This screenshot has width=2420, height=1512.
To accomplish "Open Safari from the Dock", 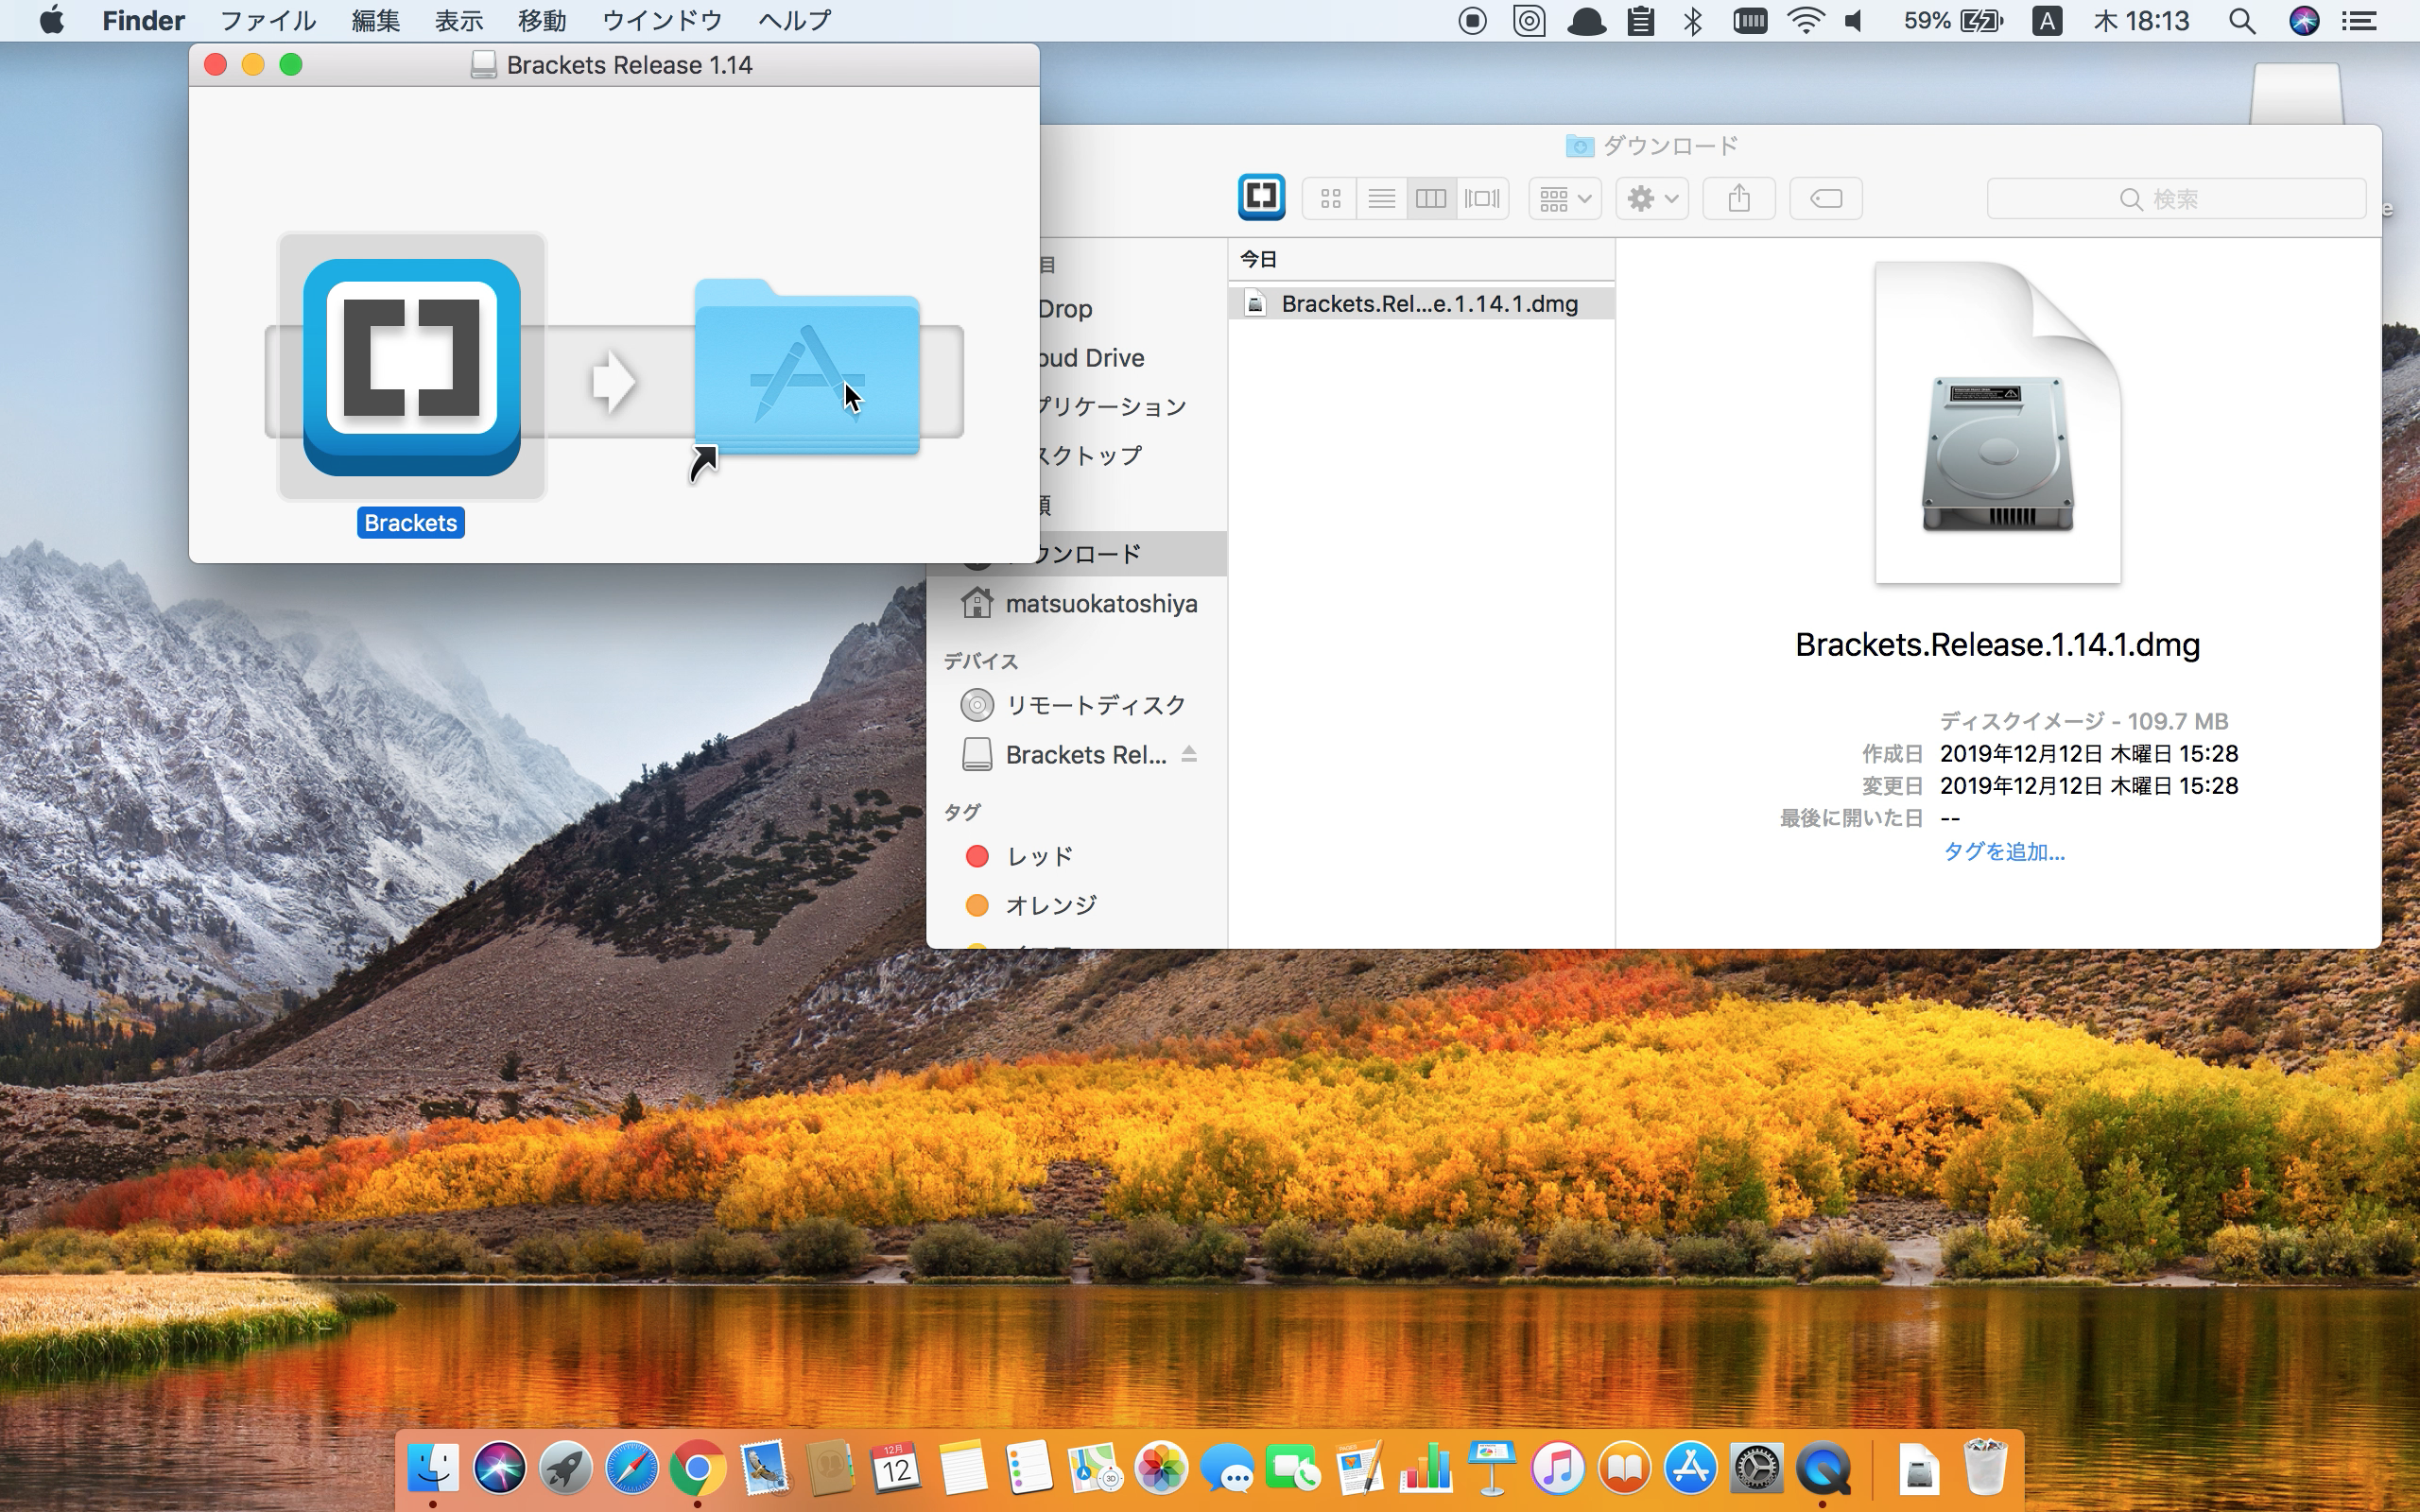I will pyautogui.click(x=632, y=1468).
